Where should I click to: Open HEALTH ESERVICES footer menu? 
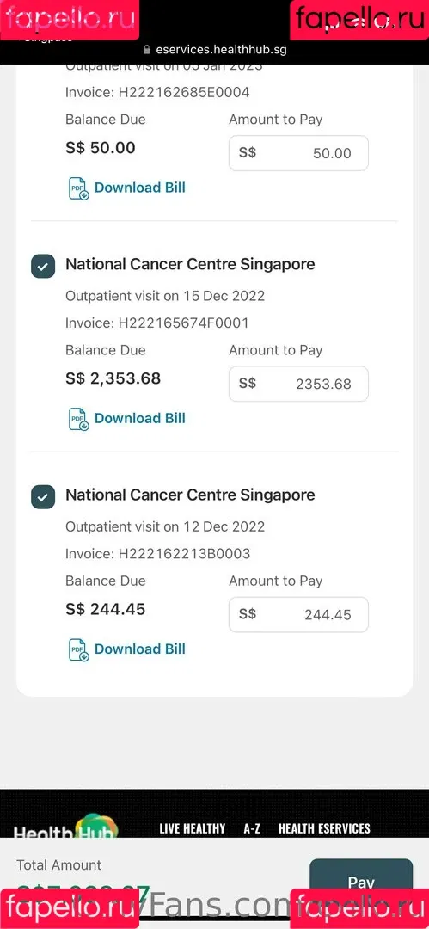[x=324, y=828]
